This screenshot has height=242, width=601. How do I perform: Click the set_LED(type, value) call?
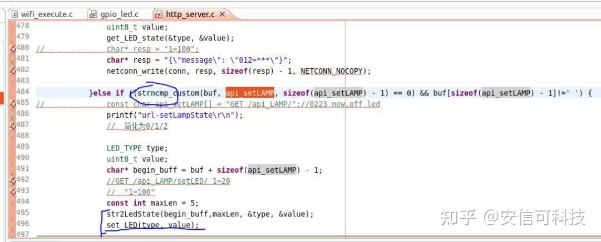152,225
